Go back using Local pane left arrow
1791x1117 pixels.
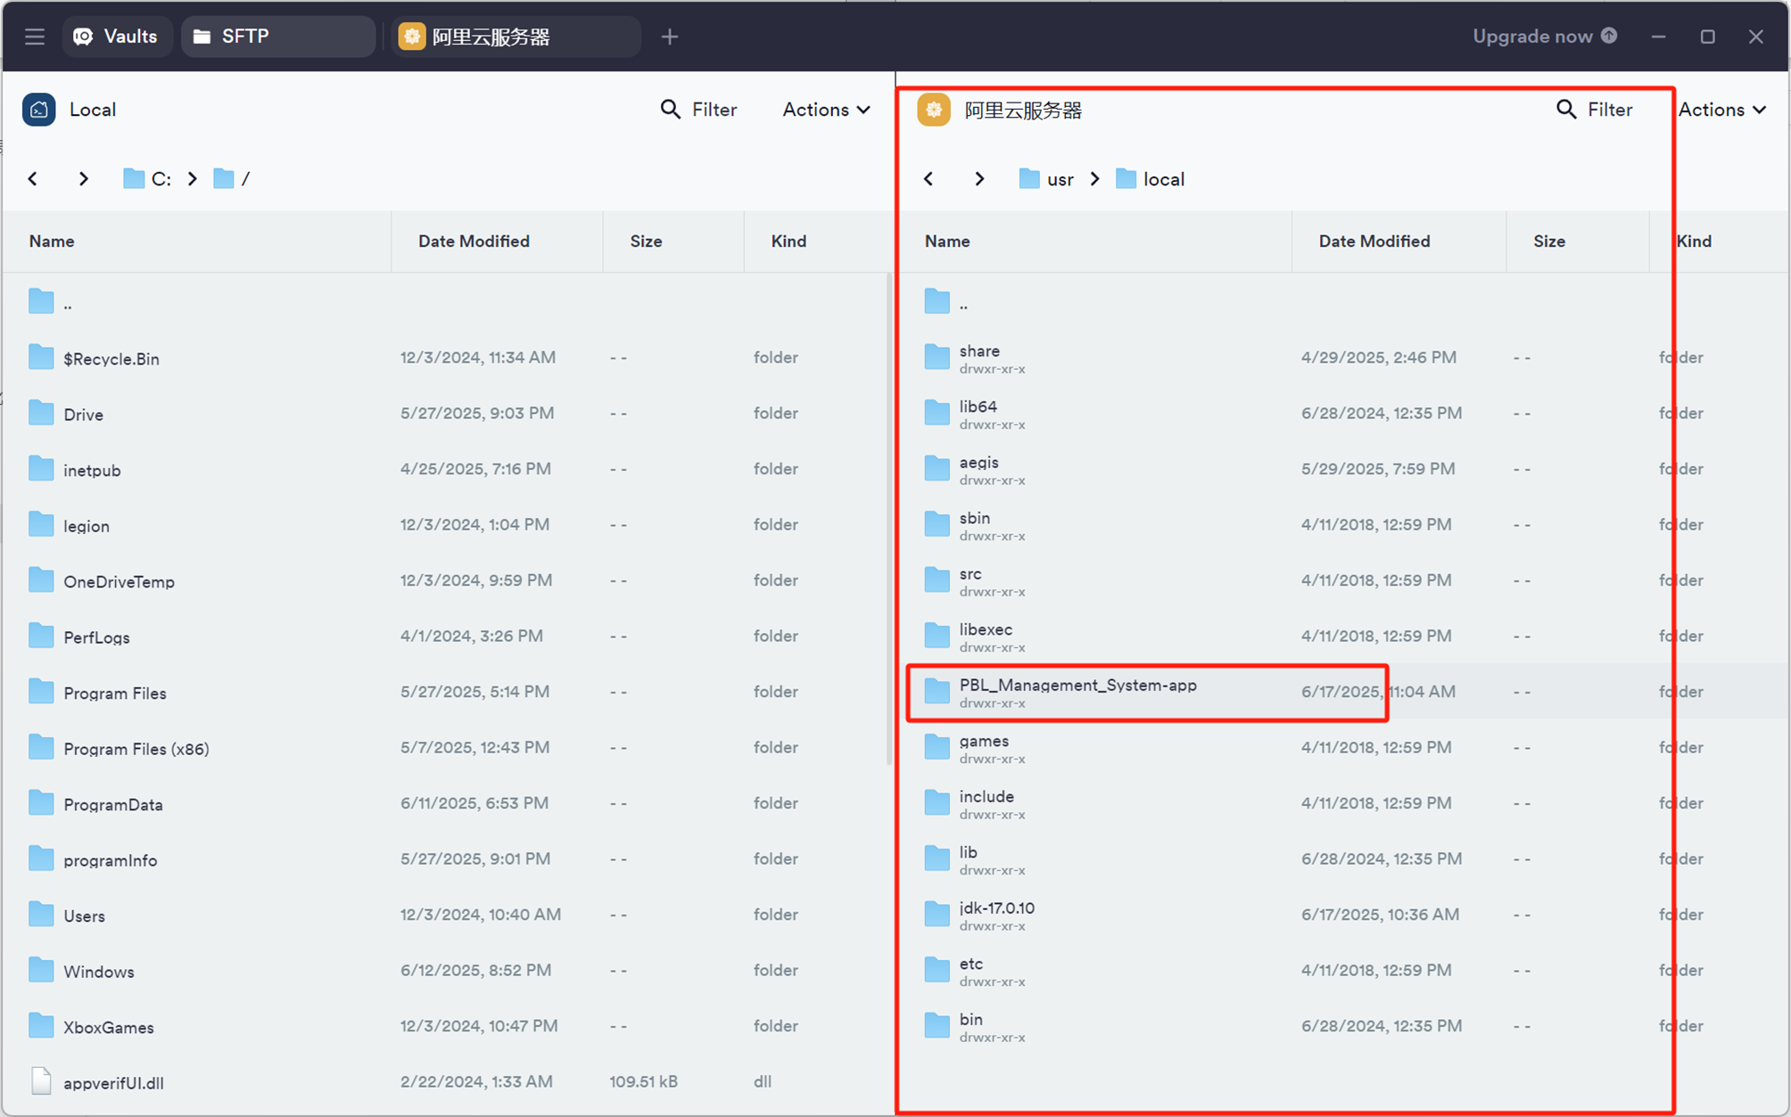[x=33, y=179]
